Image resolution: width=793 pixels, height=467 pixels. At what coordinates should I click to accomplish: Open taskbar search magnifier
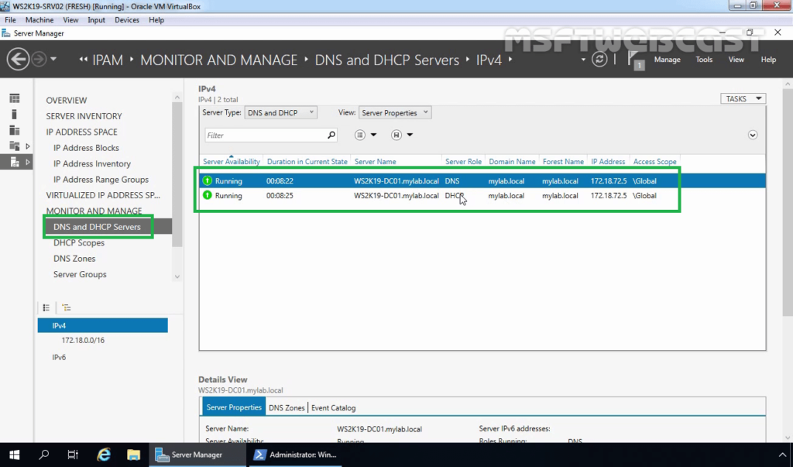43,455
